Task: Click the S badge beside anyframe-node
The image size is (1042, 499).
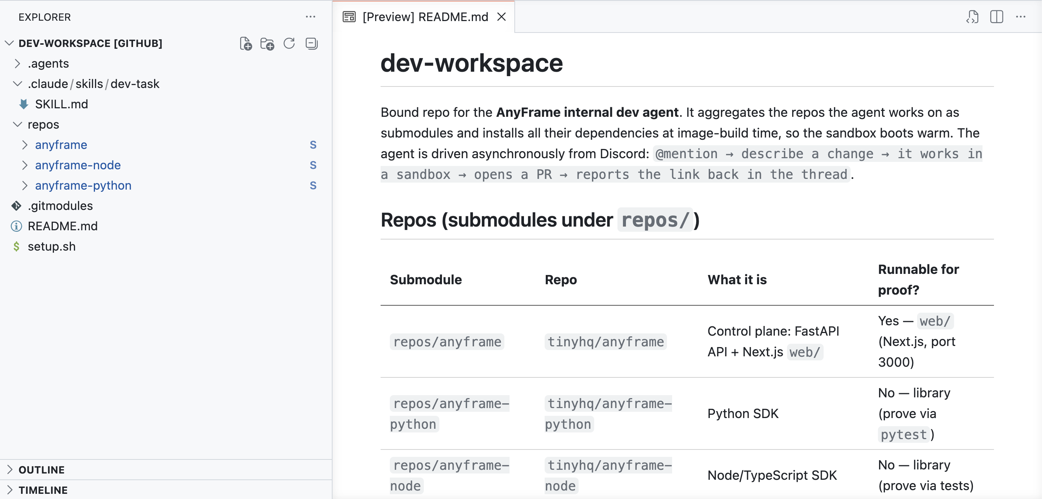Action: [313, 165]
